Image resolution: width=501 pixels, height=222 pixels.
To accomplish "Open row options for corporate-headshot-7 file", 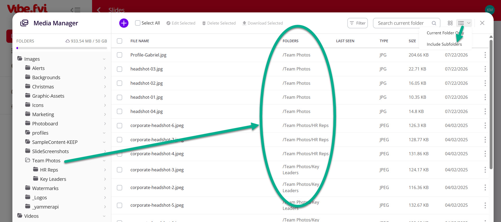I will (x=485, y=140).
